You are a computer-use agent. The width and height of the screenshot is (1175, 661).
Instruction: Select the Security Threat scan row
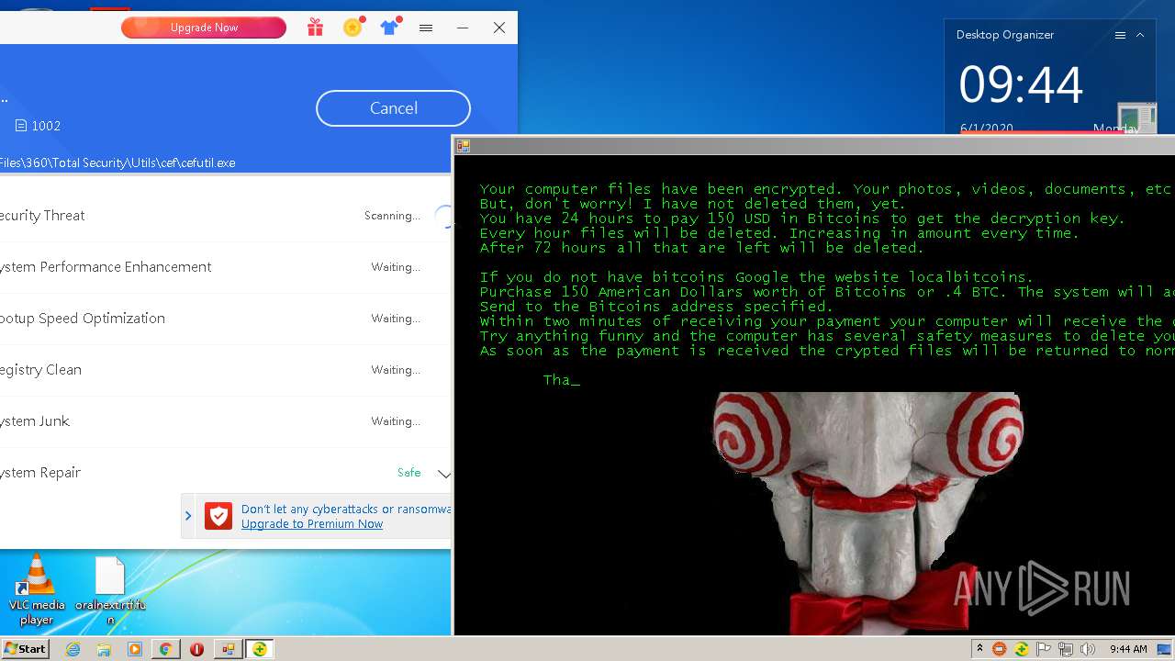pos(226,216)
